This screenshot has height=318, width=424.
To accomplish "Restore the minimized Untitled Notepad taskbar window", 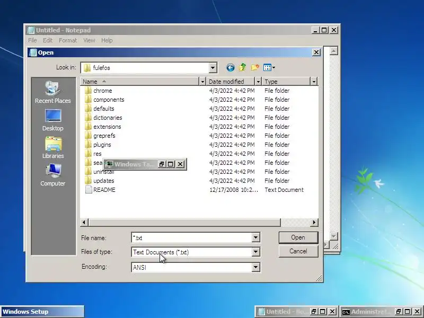I will (314, 312).
